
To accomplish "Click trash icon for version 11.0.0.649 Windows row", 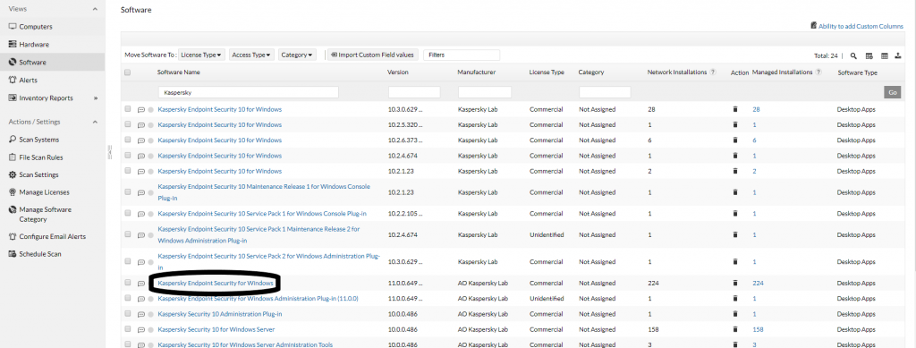I will coord(735,283).
